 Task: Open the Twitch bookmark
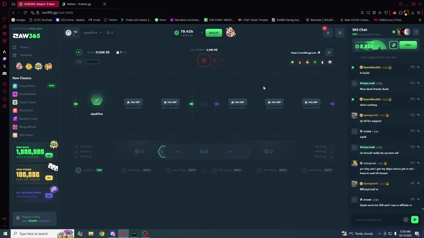(x=111, y=20)
